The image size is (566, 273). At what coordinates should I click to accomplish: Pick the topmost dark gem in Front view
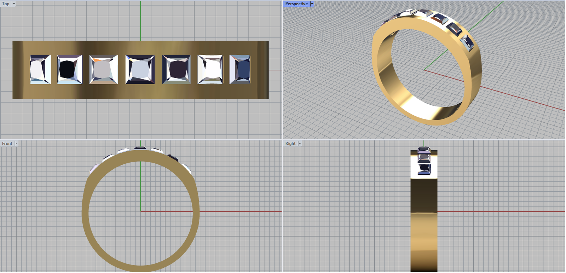[x=140, y=148]
